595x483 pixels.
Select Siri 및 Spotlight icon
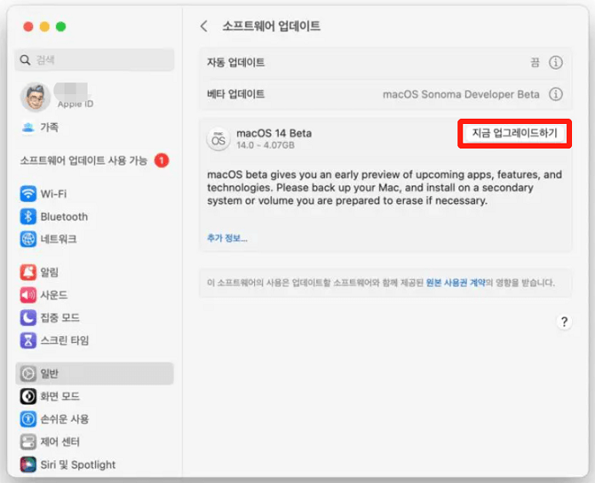(28, 464)
